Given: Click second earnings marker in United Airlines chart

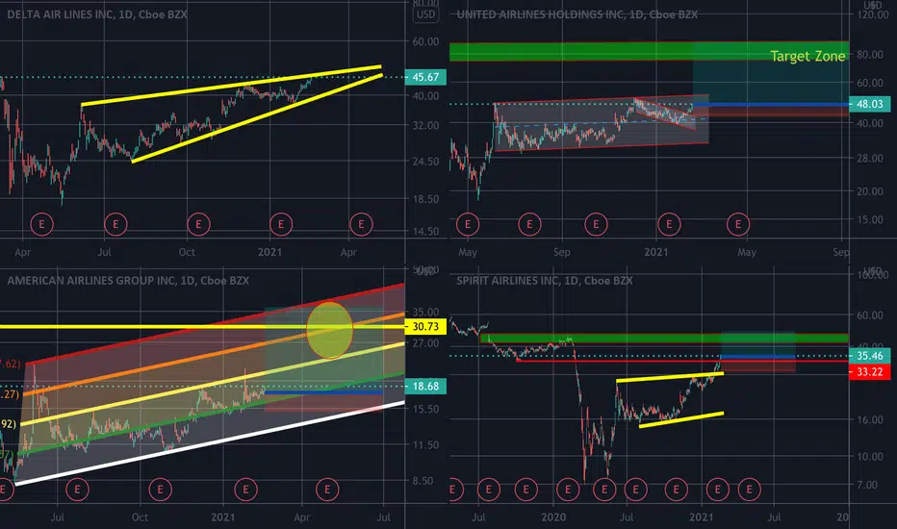Looking at the screenshot, I should tap(529, 224).
